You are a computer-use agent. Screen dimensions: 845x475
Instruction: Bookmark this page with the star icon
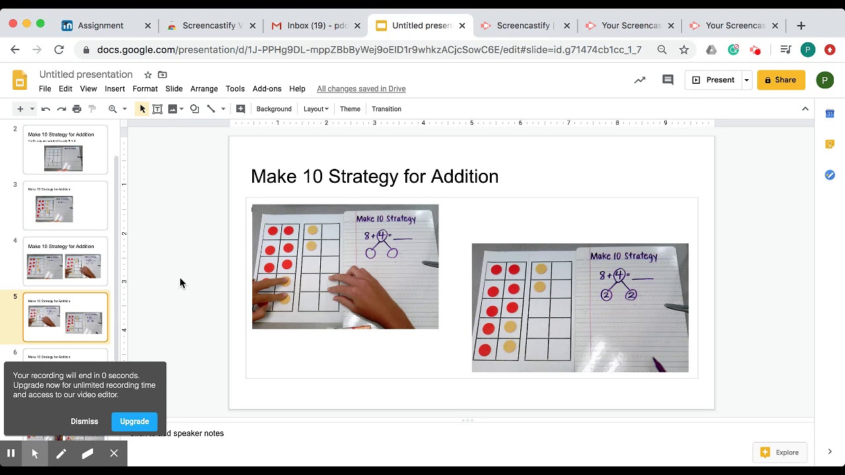(684, 49)
